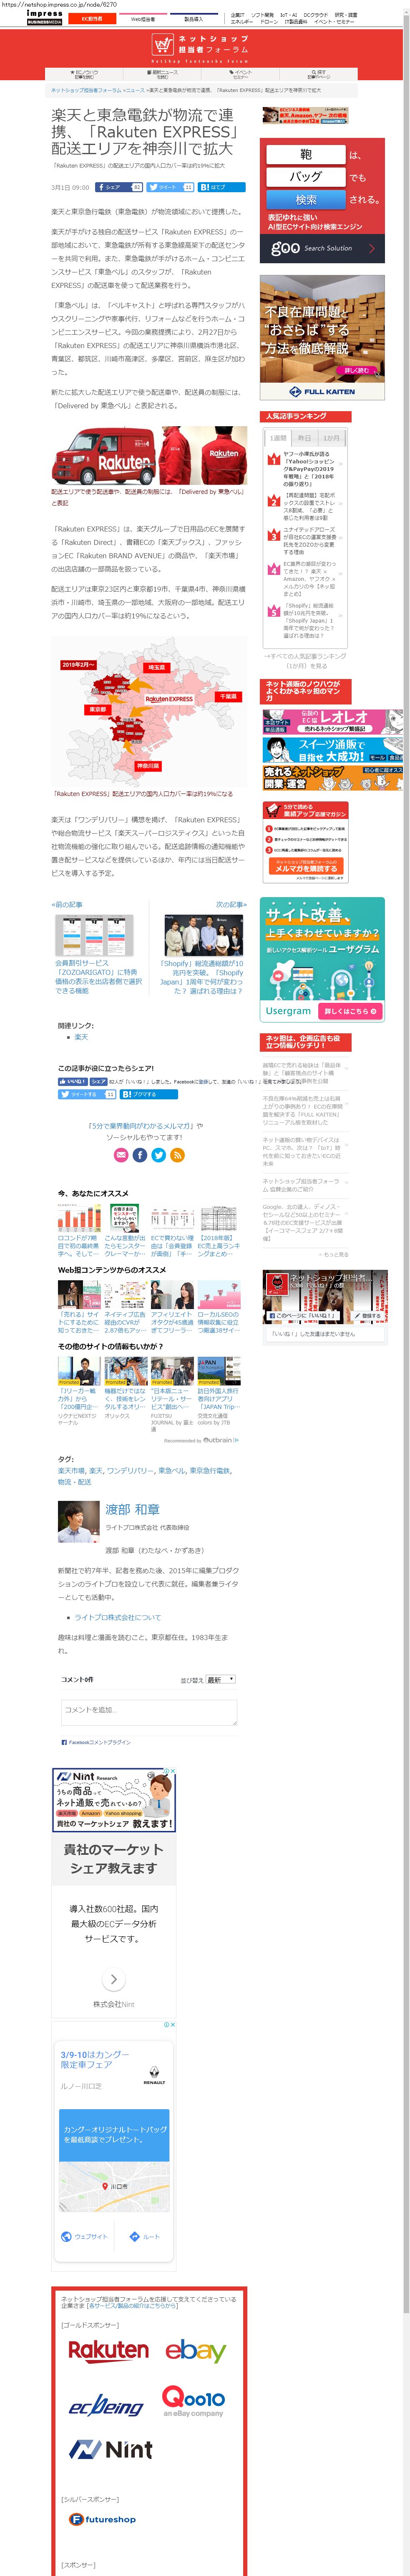410x2576 pixels.
Task: Open the EC担当者 tab
Action: [91, 19]
